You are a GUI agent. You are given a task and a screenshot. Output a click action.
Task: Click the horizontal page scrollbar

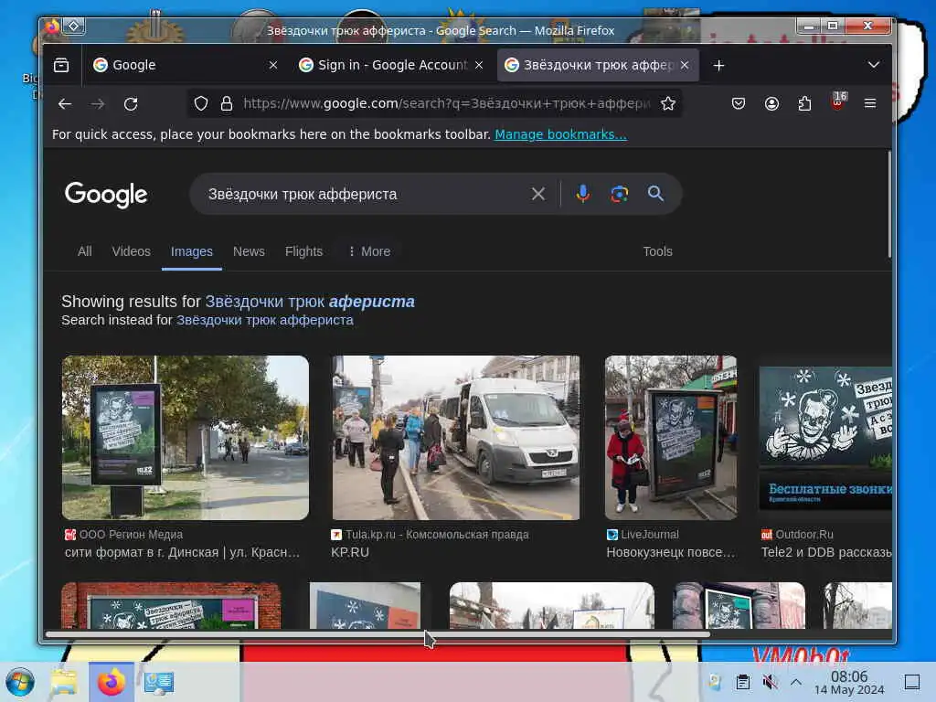(x=378, y=634)
